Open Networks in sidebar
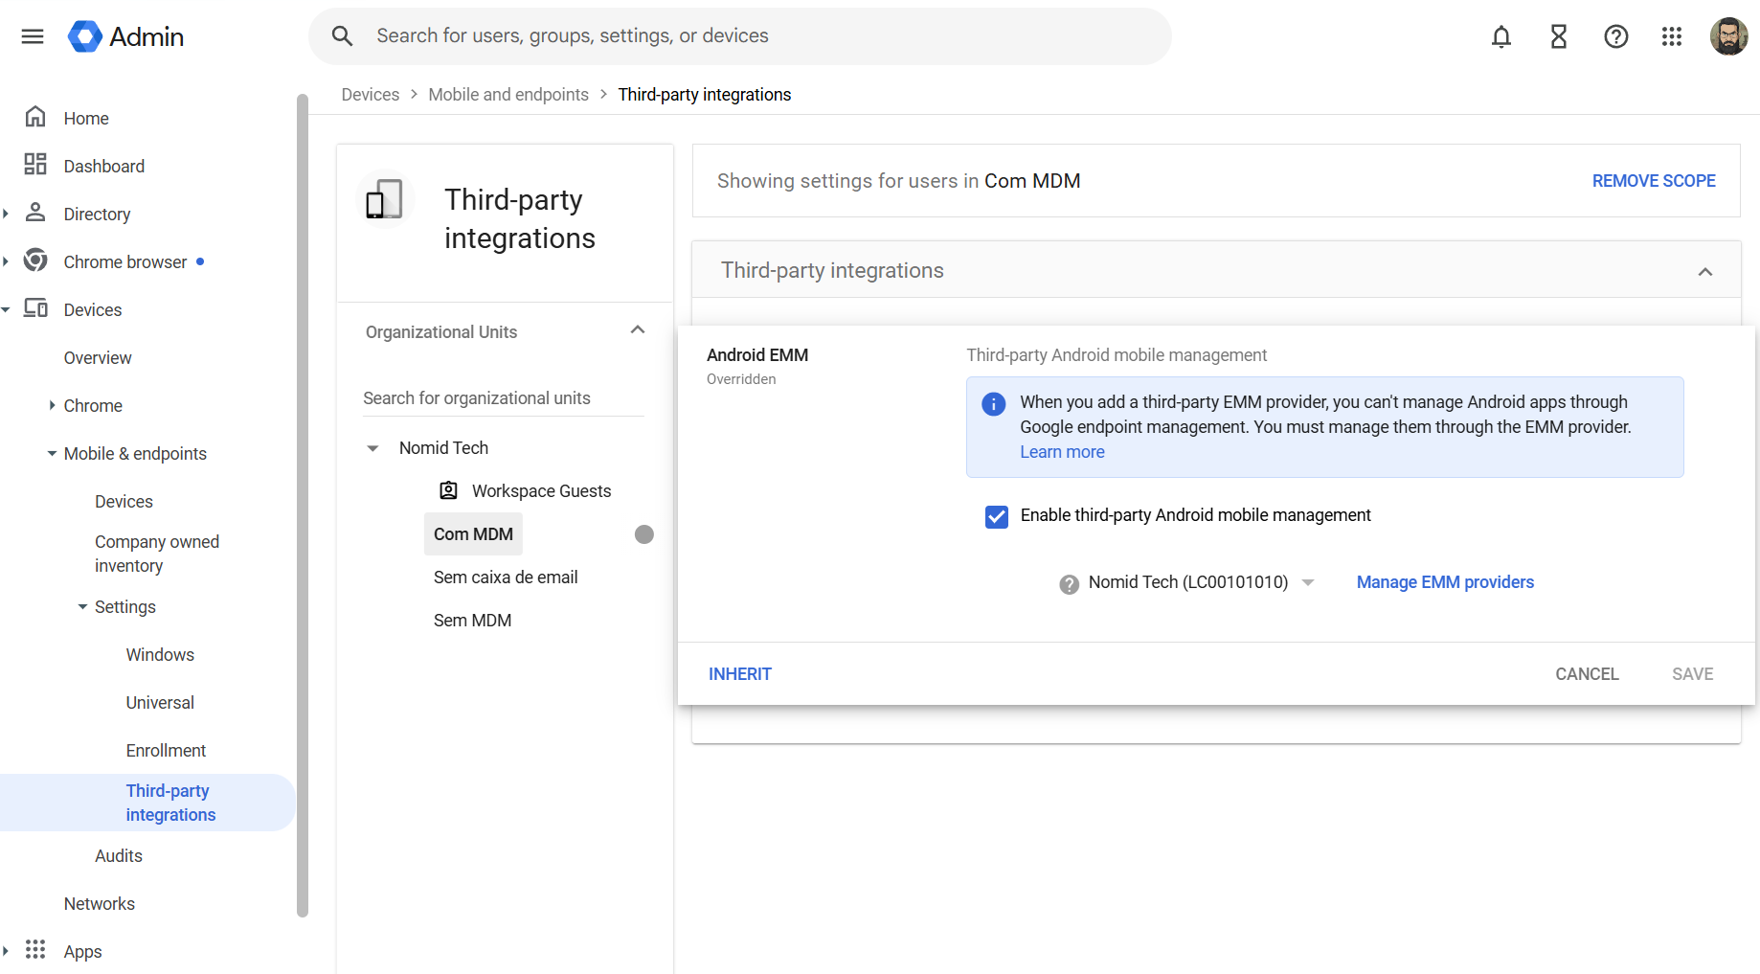1760x974 pixels. pyautogui.click(x=100, y=903)
